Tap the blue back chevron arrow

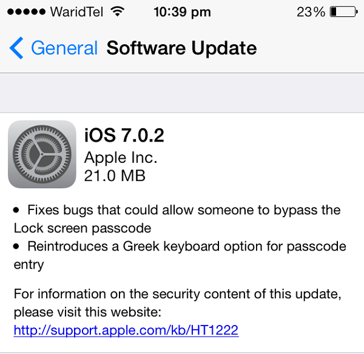pos(16,48)
